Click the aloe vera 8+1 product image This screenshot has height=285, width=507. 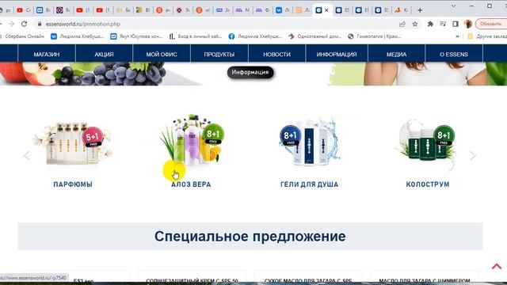191,141
